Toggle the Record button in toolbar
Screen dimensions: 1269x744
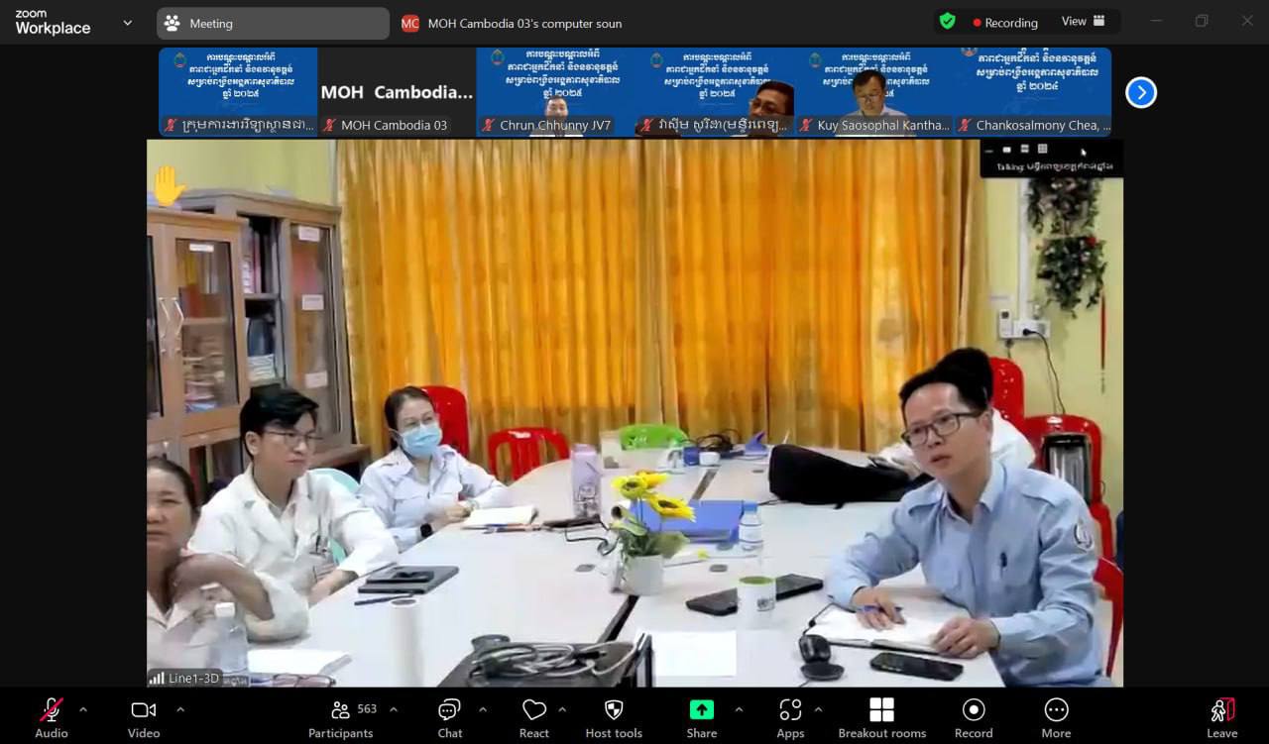click(x=974, y=717)
